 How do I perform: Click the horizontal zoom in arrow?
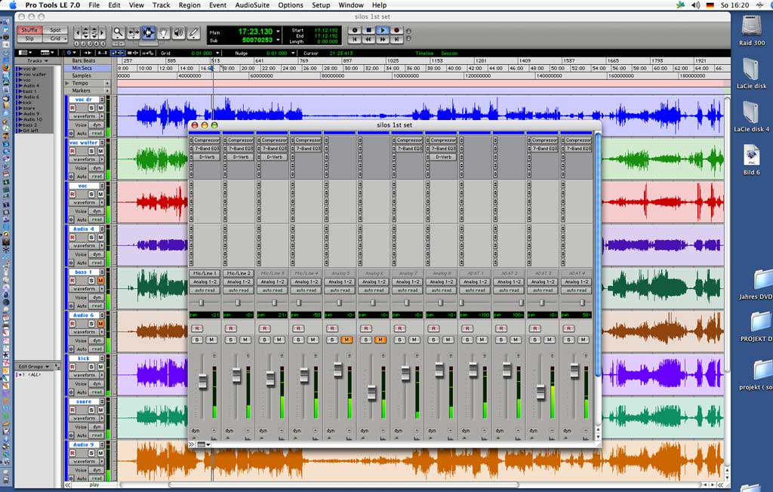[x=102, y=33]
